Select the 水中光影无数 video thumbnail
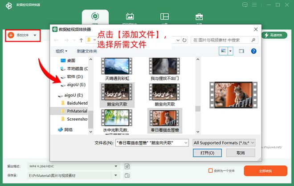The width and height of the screenshot is (294, 186). point(116,119)
